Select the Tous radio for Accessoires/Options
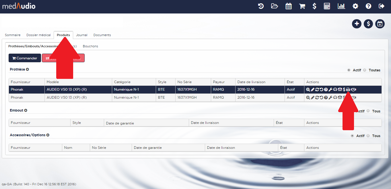This screenshot has height=189, width=391. (x=368, y=136)
